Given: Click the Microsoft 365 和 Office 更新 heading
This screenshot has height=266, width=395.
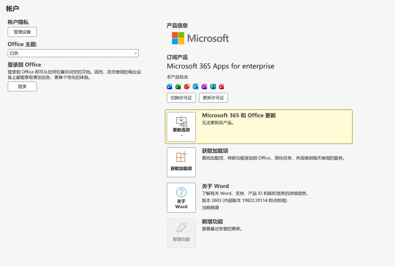Looking at the screenshot, I should point(239,116).
